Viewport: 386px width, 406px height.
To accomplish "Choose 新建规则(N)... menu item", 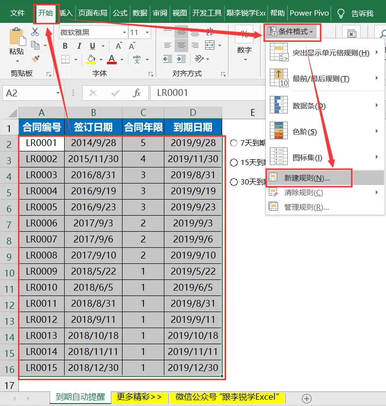I will click(x=325, y=178).
